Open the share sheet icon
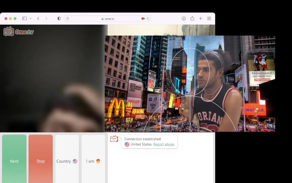Screen dimensions: 292x183 (x=192, y=18)
